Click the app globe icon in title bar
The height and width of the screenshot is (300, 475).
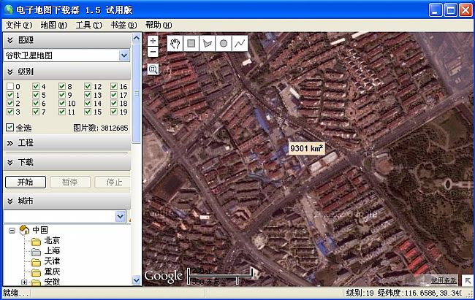[9, 9]
